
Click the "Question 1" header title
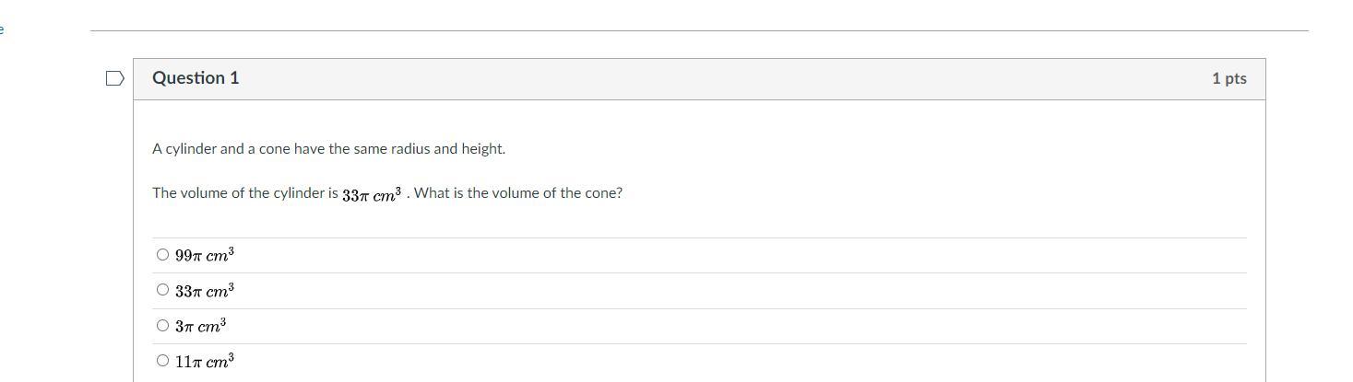point(196,78)
